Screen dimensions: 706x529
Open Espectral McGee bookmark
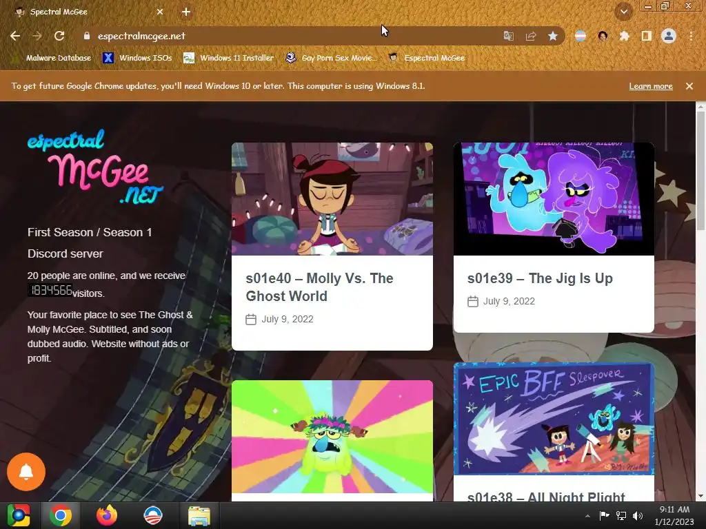click(427, 58)
